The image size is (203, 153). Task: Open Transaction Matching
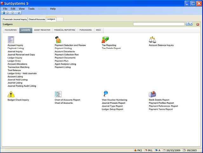[x=18, y=67]
